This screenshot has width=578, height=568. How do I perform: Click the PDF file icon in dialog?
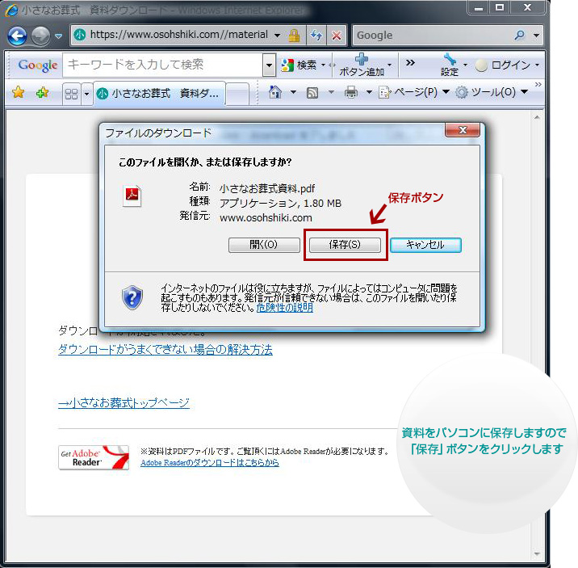click(132, 196)
